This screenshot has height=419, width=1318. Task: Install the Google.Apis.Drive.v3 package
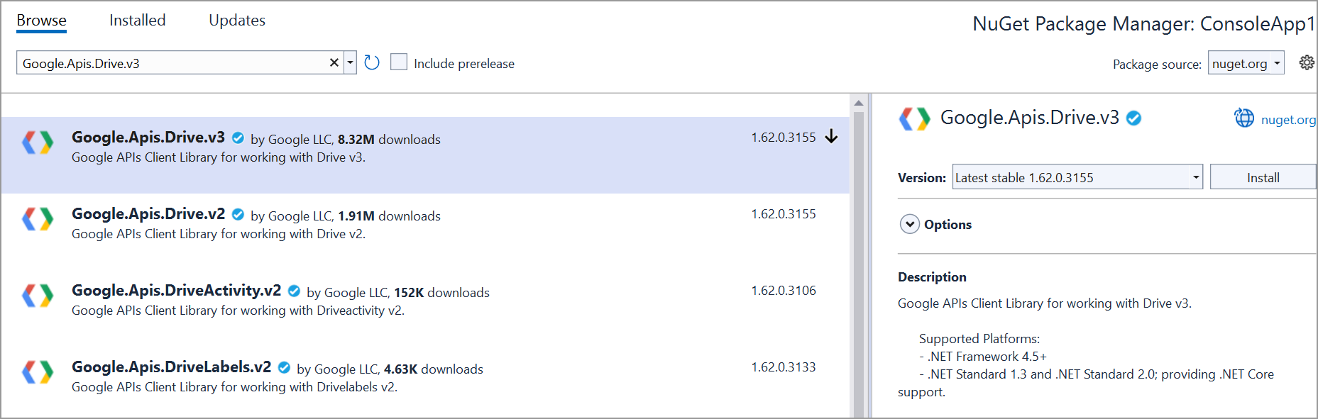coord(1263,177)
